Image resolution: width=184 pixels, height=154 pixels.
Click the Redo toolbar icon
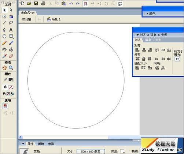[78, 4]
